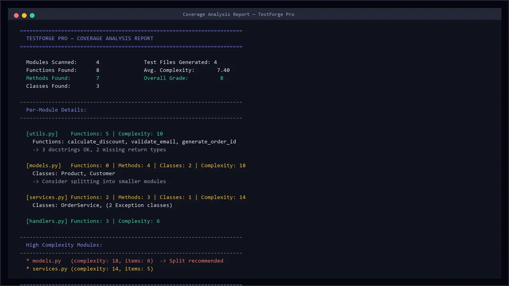The height and width of the screenshot is (286, 509).
Task: Select the '[utils.py]' module header
Action: 42,134
